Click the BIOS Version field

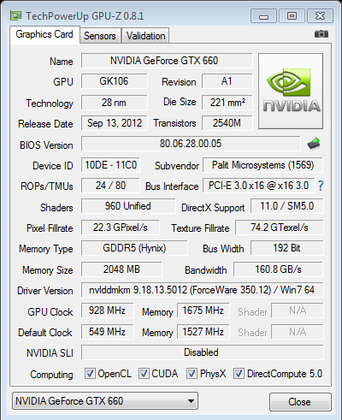(191, 144)
